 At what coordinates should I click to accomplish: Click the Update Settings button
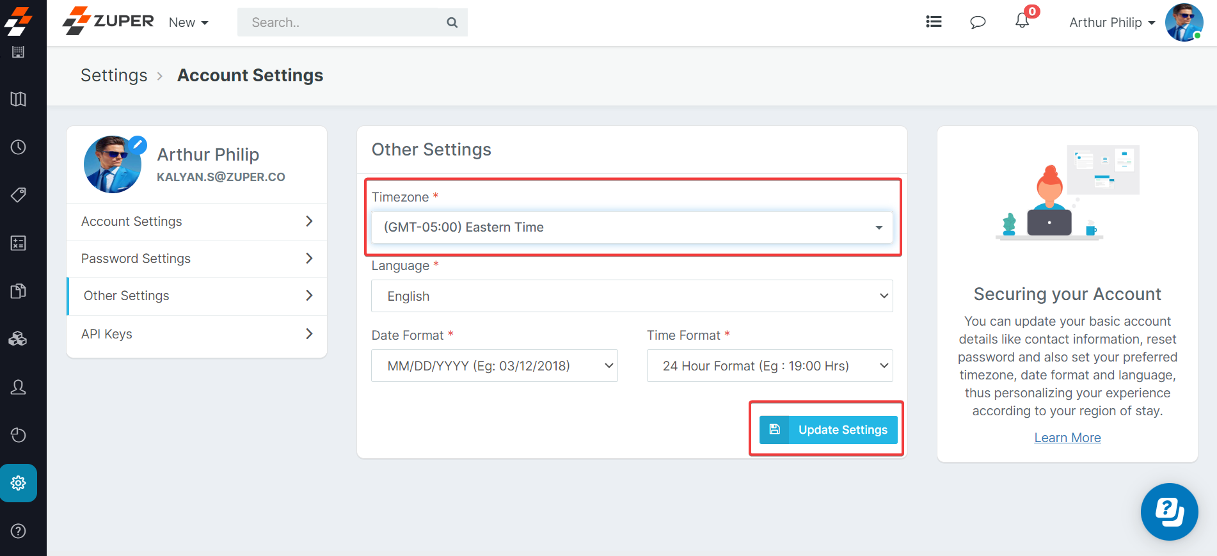828,430
